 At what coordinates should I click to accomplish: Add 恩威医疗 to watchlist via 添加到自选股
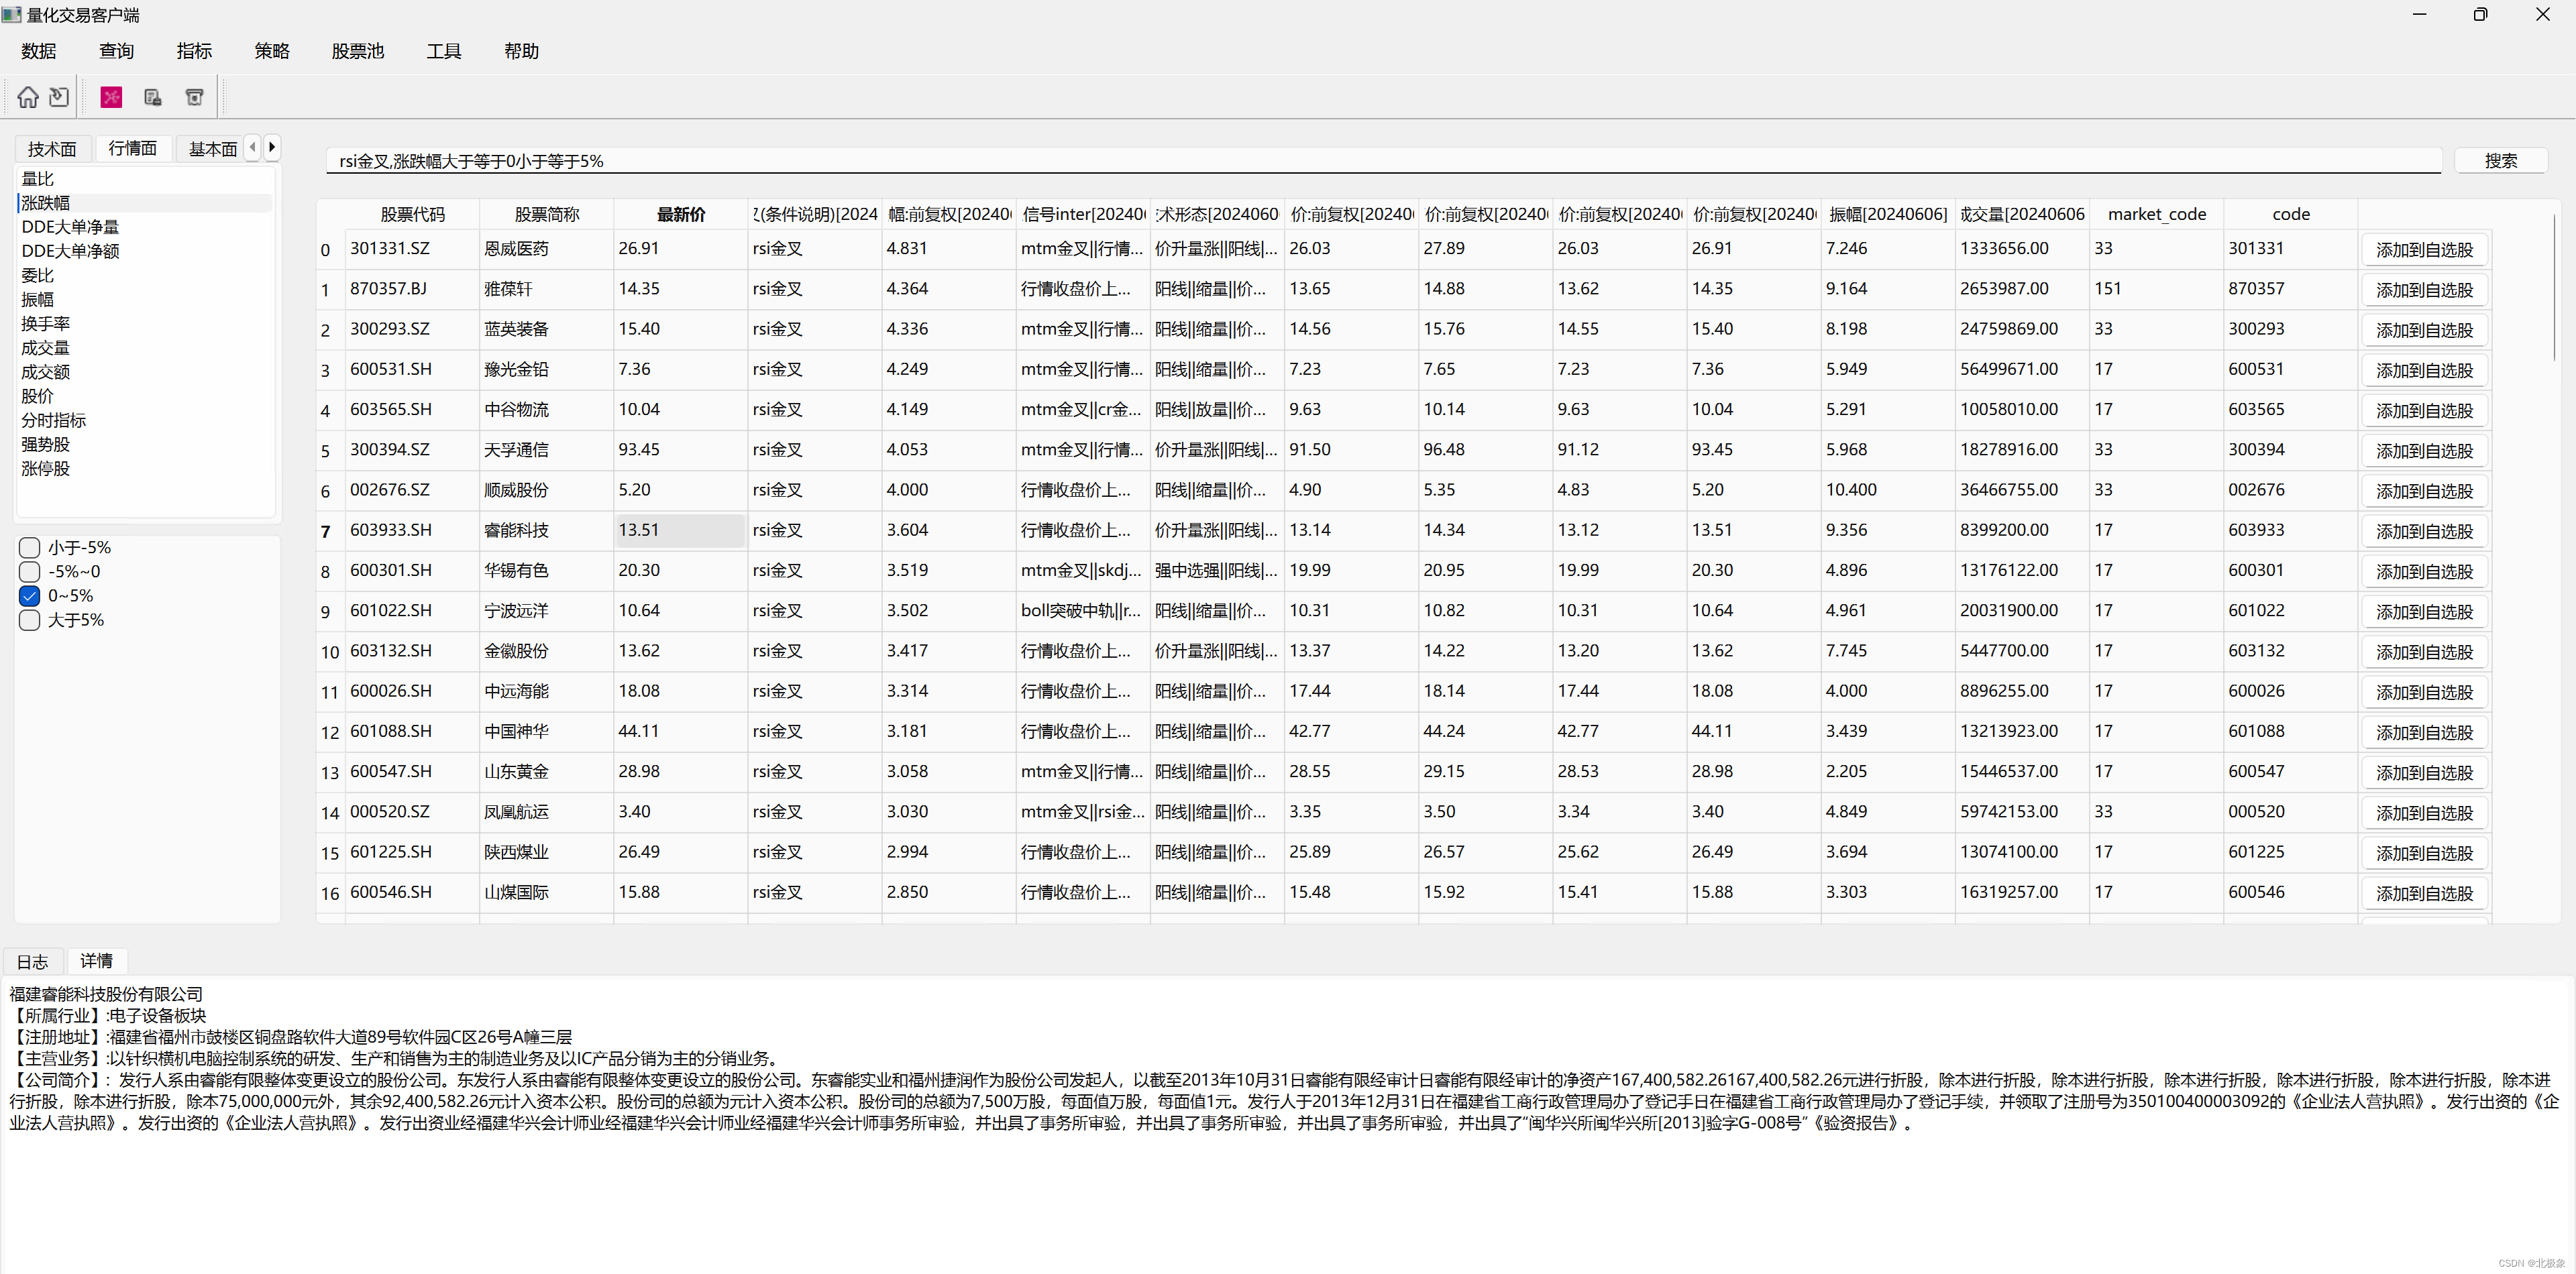pos(2423,249)
